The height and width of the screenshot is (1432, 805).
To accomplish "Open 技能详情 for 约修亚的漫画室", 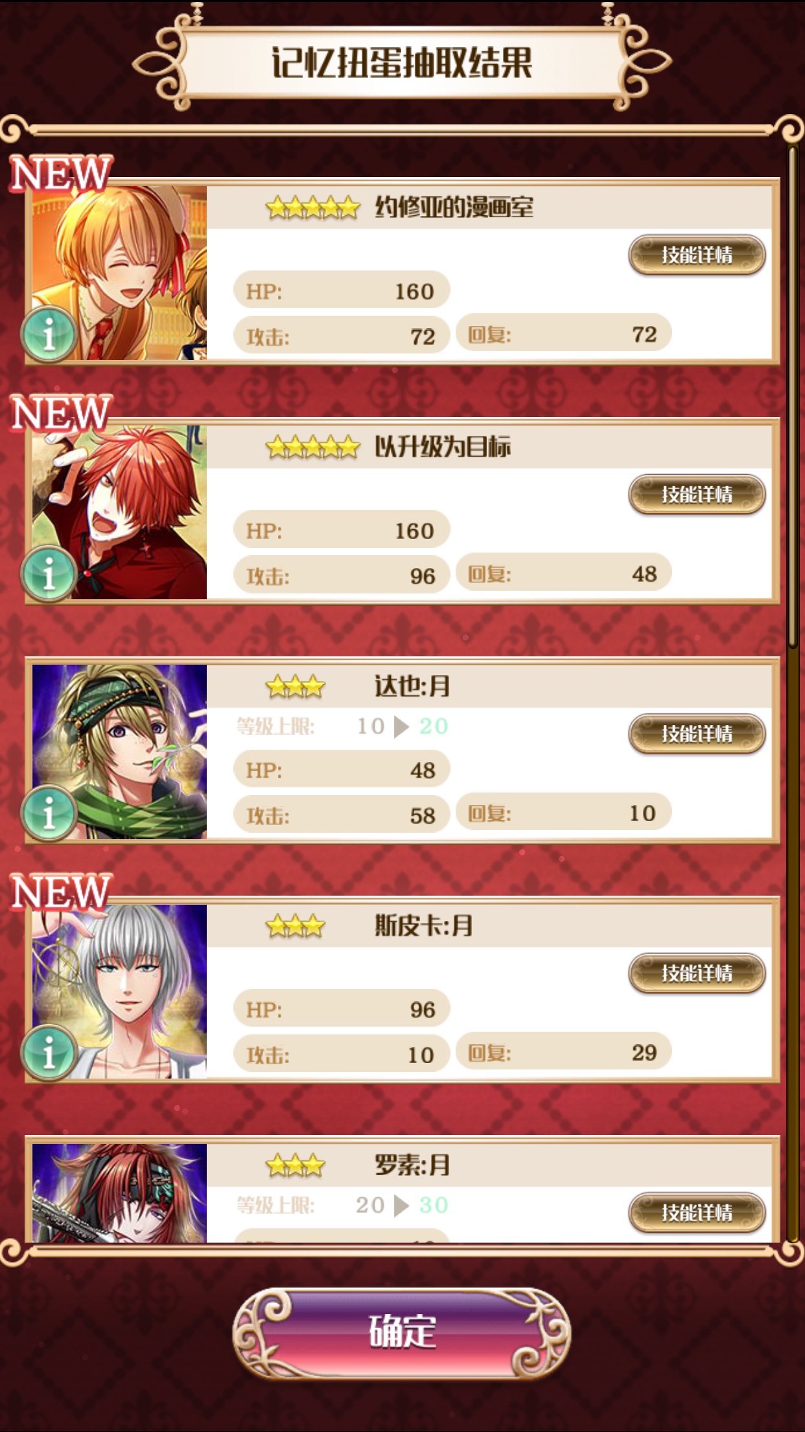I will tap(697, 255).
